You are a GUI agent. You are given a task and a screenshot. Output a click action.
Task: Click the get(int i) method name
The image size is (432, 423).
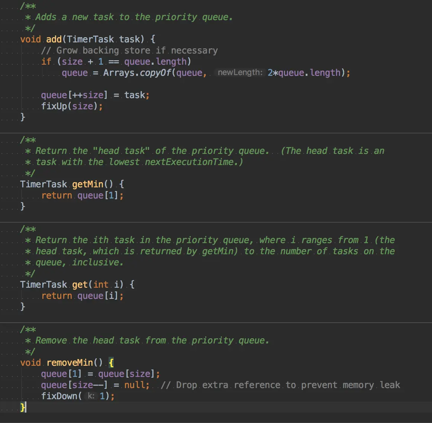pos(80,284)
